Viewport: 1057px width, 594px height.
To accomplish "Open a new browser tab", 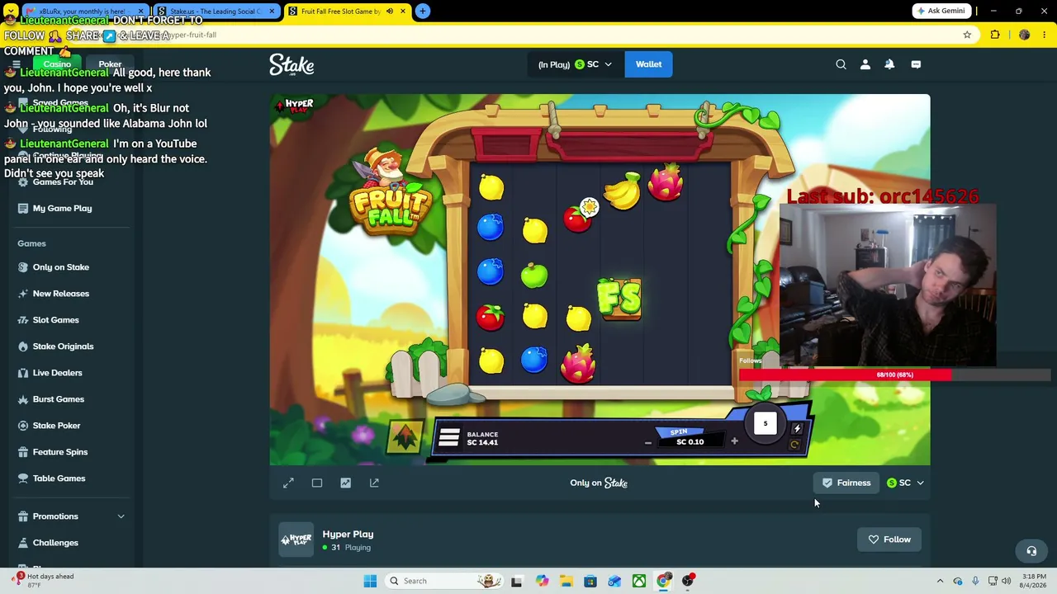I will click(423, 11).
